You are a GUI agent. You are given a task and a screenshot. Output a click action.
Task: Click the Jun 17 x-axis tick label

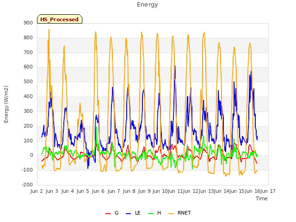[268, 191]
